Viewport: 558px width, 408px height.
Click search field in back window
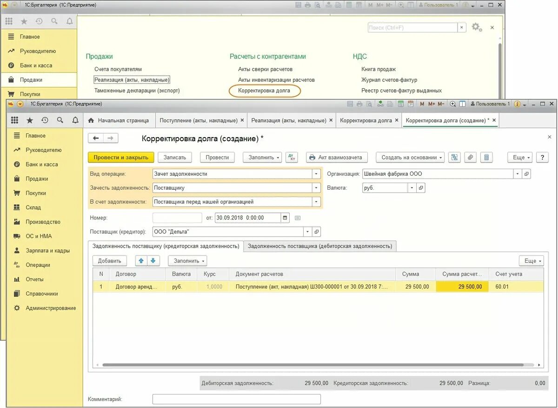(x=412, y=28)
